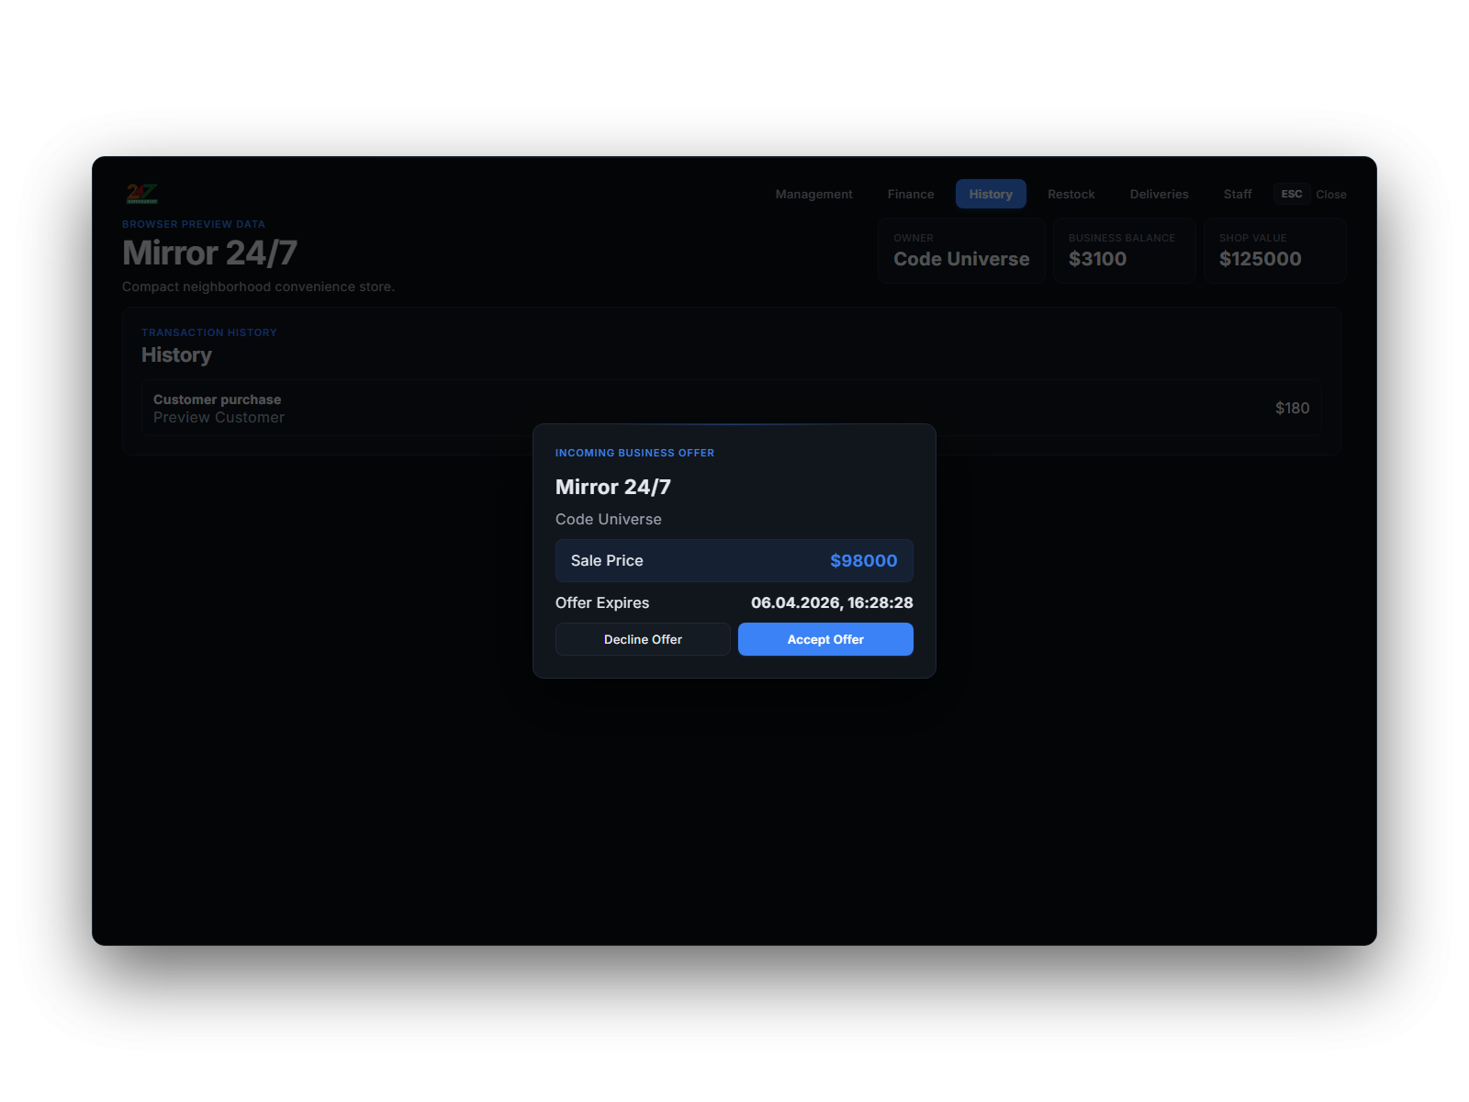Image resolution: width=1469 pixels, height=1102 pixels.
Task: Open the Management tab
Action: 813,194
